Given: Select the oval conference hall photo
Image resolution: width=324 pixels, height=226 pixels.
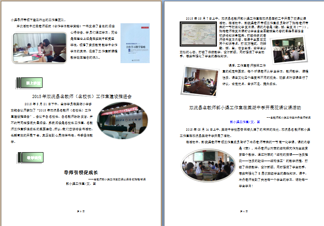Looking at the screenshot, I should click(119, 120).
